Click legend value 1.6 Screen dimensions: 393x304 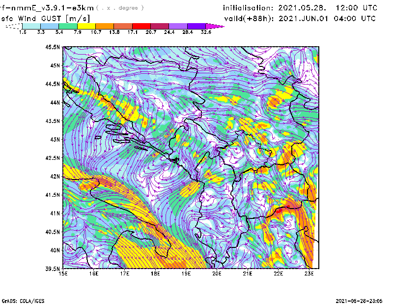[x=23, y=32]
